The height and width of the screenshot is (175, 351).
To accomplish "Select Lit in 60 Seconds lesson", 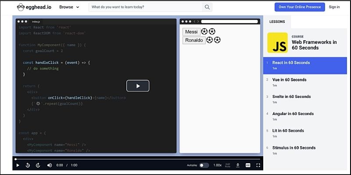I will pyautogui.click(x=305, y=133).
